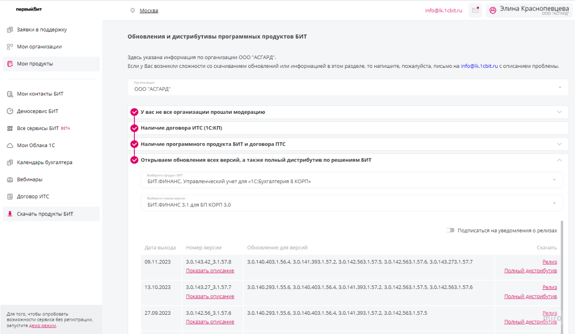Screen dimensions: 575x334
Task: Download Релиз for version dated 09.11.2023
Action: click(550, 262)
